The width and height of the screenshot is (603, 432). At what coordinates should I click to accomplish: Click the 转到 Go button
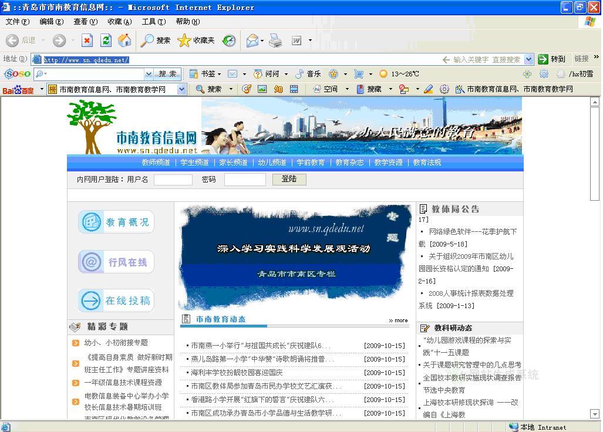click(552, 59)
